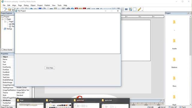Open the View menu
Viewport: 192px width, 108px height.
pyautogui.click(x=54, y=5)
